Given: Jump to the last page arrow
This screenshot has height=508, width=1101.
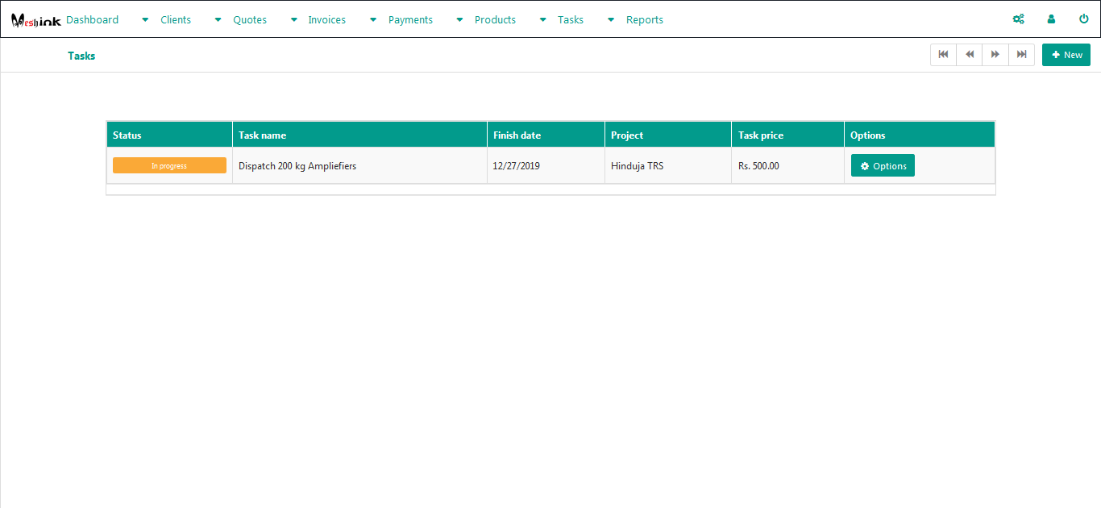Looking at the screenshot, I should tap(1021, 55).
